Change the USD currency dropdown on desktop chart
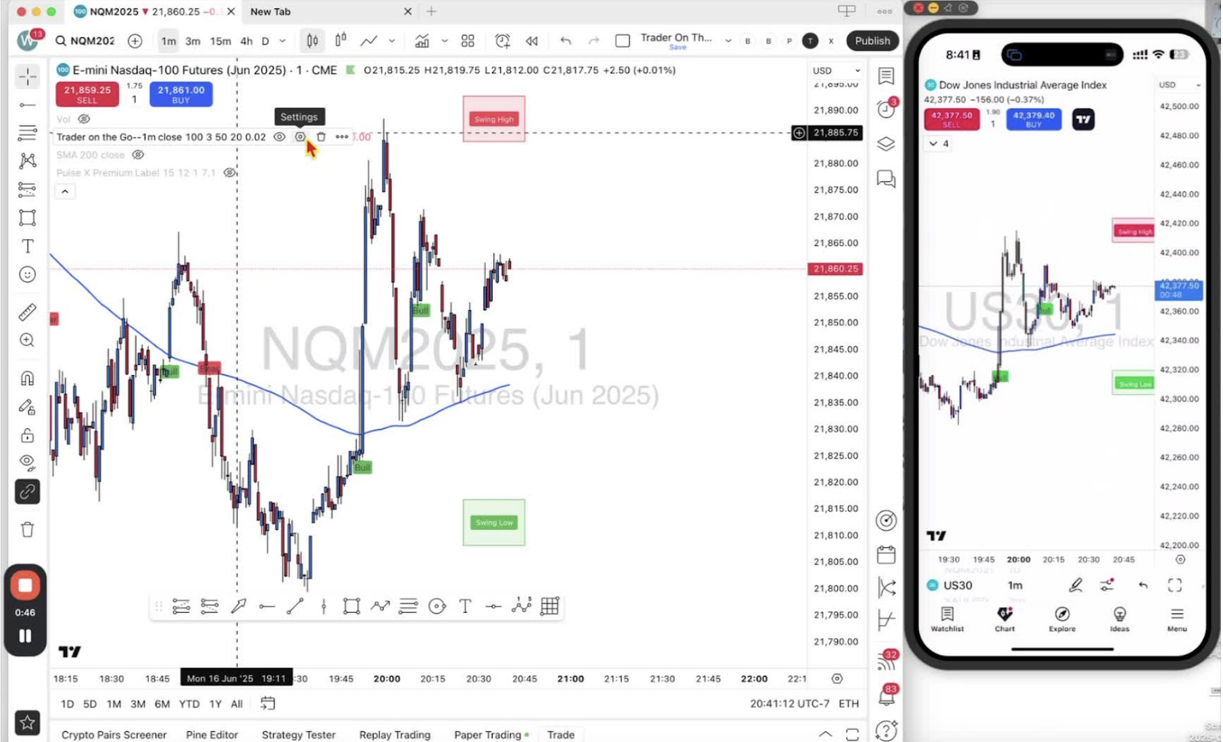 click(x=837, y=70)
